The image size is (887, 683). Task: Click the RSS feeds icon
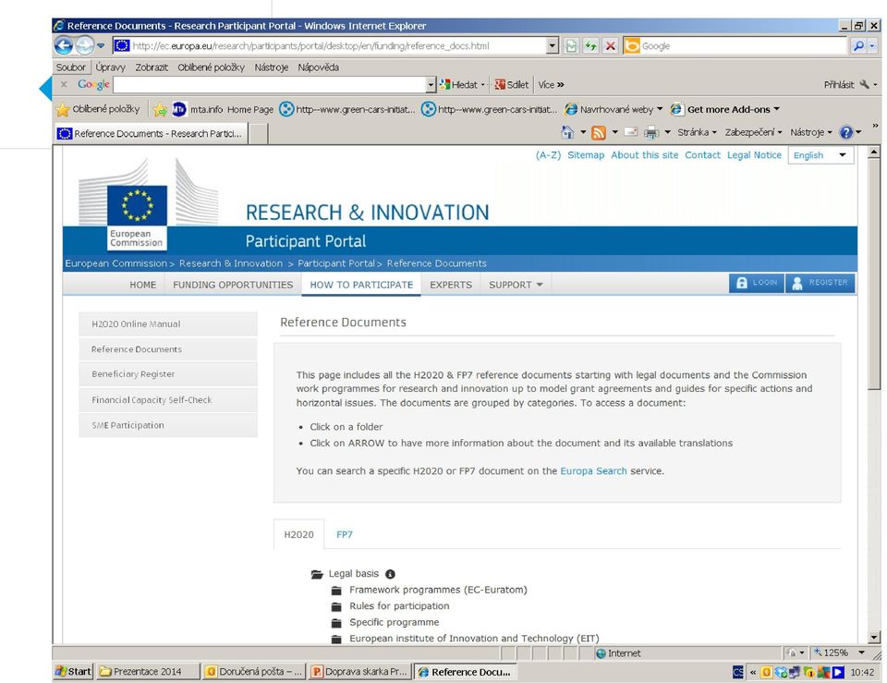(599, 132)
